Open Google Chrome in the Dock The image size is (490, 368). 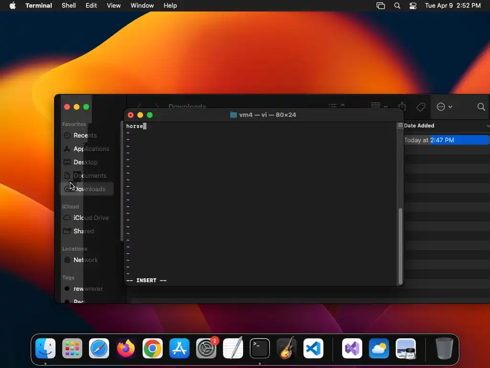pos(153,348)
